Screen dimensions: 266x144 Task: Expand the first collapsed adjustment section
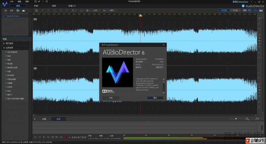(x=4, y=43)
